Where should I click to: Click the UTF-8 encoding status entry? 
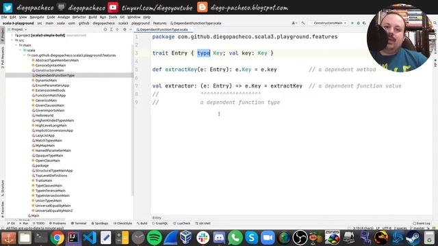click(387, 228)
